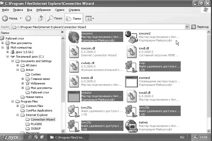The width and height of the screenshot is (212, 141).
Task: Click the Show Desktop quick launch icon
Action: coord(42,137)
